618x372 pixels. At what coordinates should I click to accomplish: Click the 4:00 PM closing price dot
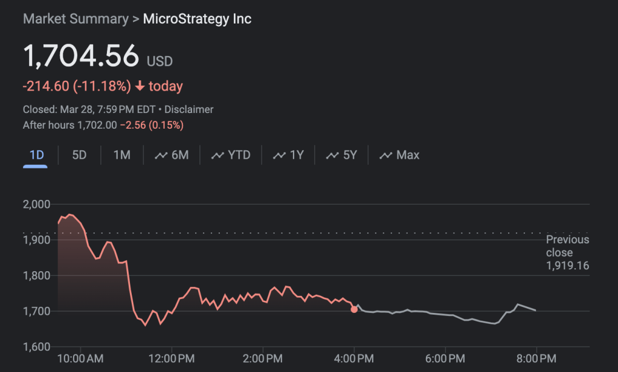(x=354, y=309)
